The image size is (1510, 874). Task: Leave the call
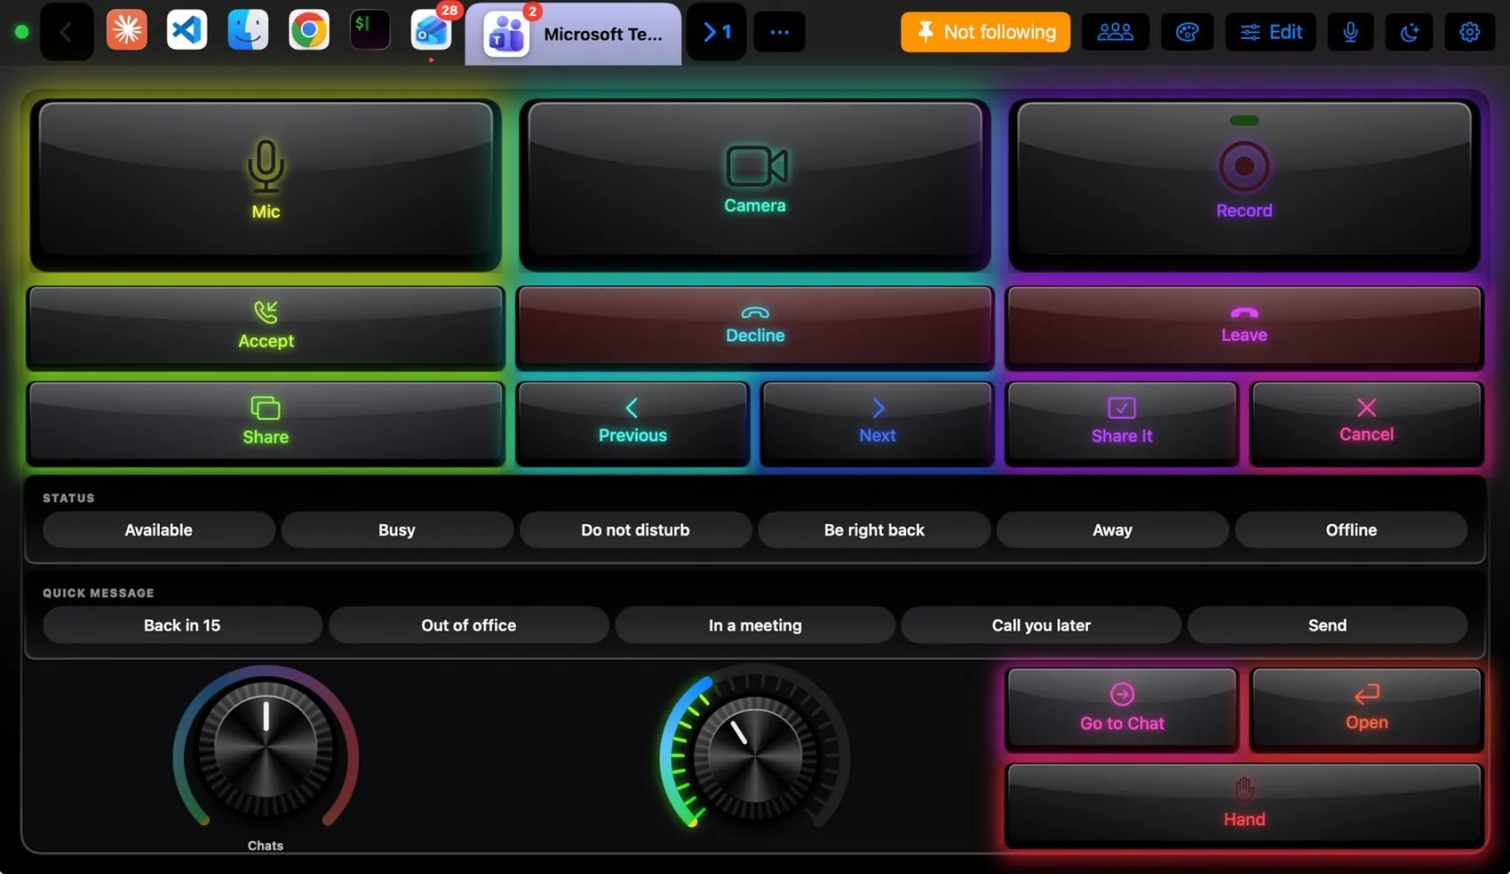pos(1244,327)
